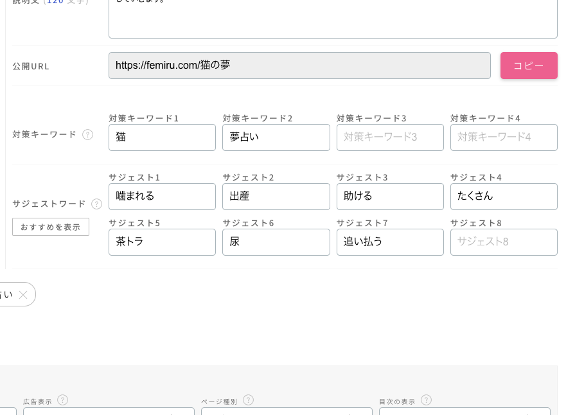Select サジェスト5 field containing 茶トラ
The image size is (584, 415).
(162, 242)
